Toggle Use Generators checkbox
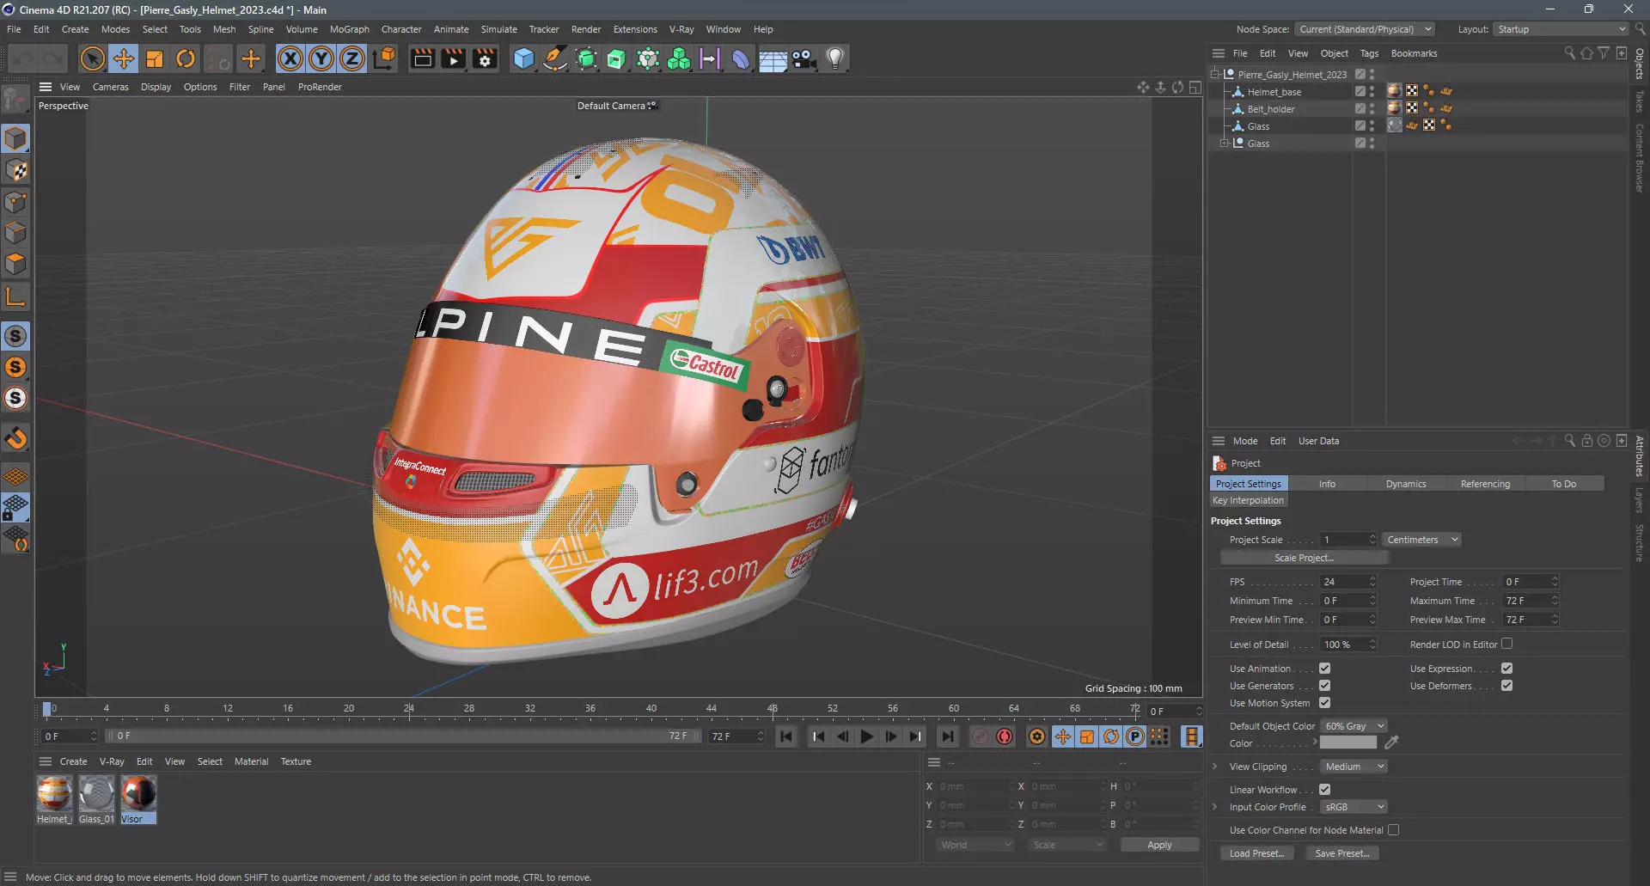The width and height of the screenshot is (1650, 886). point(1324,686)
